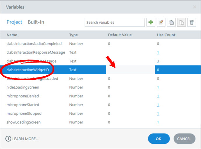Click the copy variable icon
The width and height of the screenshot is (201, 149).
click(x=171, y=22)
